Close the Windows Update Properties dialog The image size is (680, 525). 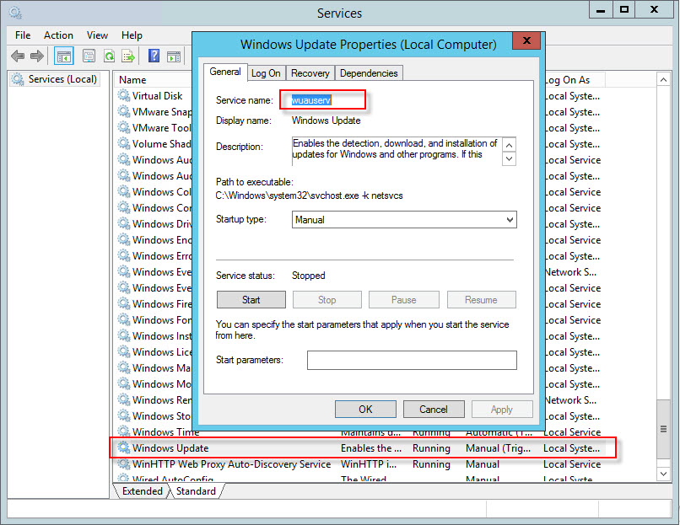[527, 40]
